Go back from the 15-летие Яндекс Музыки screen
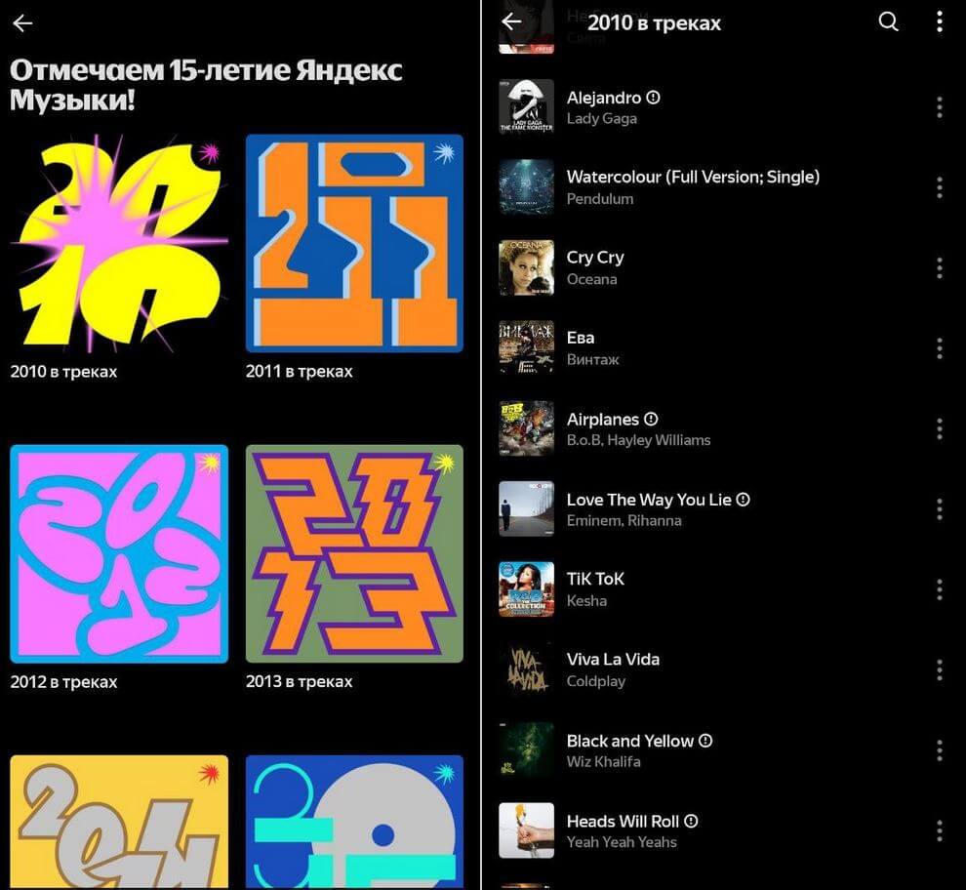The height and width of the screenshot is (890, 966). click(22, 23)
